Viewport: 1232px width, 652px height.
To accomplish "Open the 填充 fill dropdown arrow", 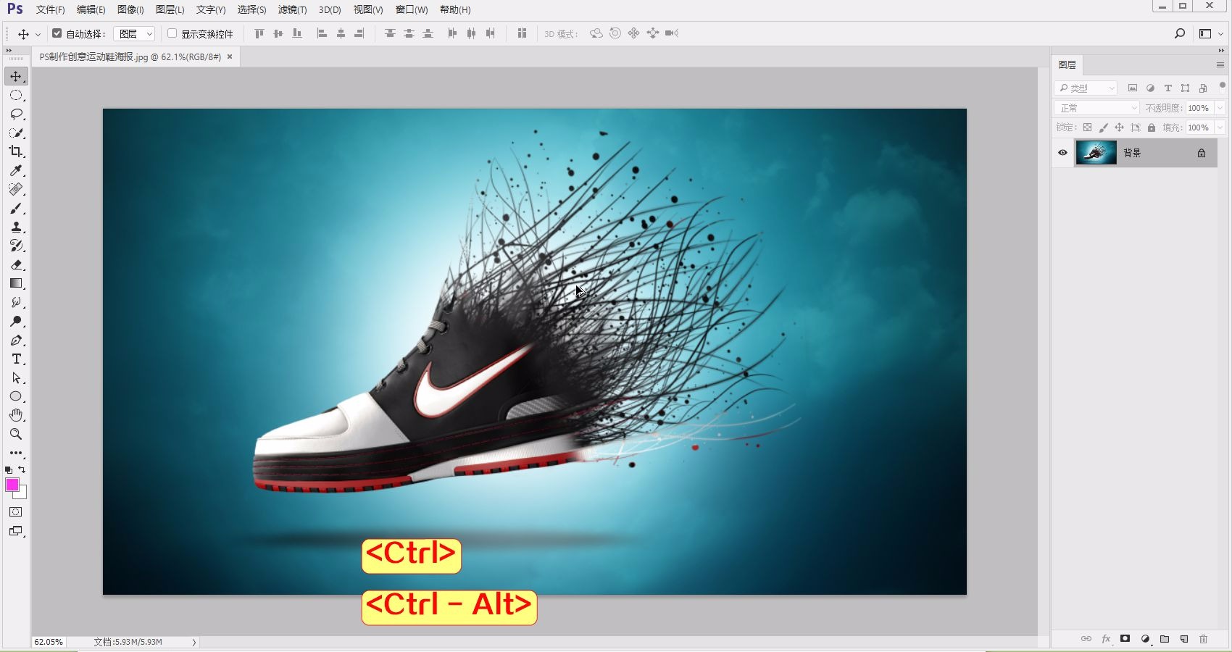I will 1220,128.
